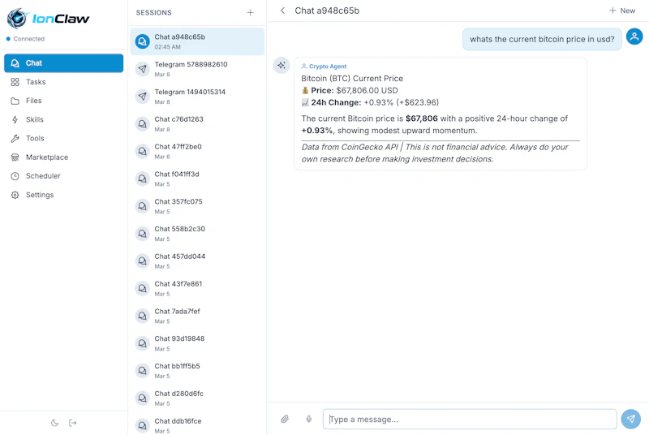Click the Connected status indicator

pos(25,39)
